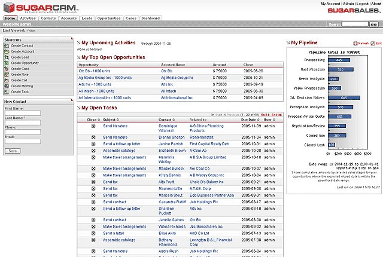This screenshot has width=383, height=257.
Task: Click the Logout link
Action: pos(363,4)
